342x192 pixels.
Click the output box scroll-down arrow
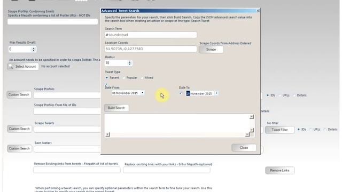(x=252, y=130)
